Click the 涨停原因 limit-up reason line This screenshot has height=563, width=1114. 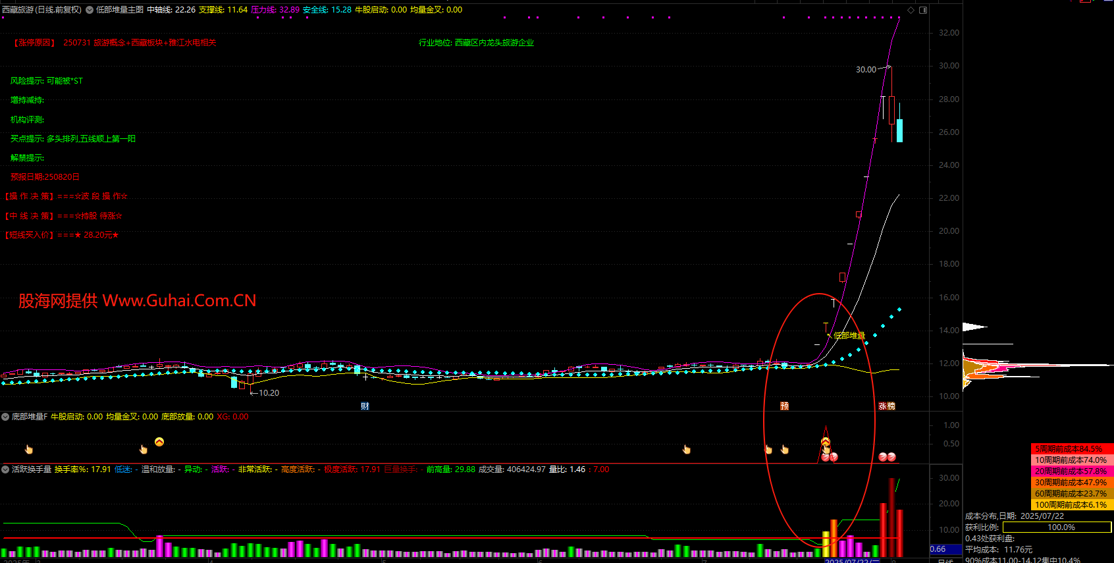click(x=115, y=43)
